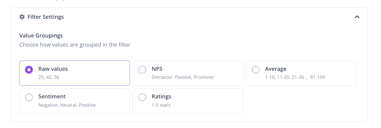
Task: Click the 'Value Groupings' section heading
Action: [x=41, y=35]
